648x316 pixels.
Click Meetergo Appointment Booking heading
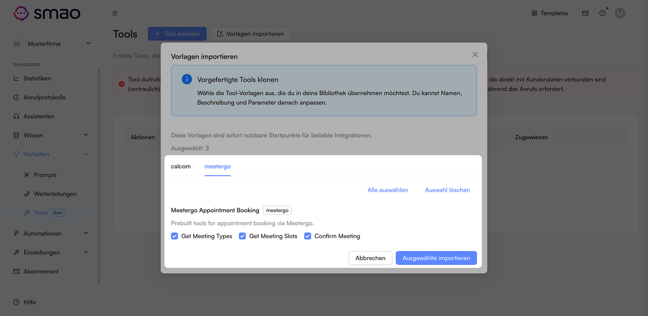click(x=215, y=210)
